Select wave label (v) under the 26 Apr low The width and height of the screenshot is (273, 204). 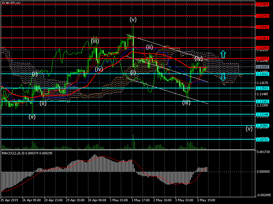(x=32, y=117)
